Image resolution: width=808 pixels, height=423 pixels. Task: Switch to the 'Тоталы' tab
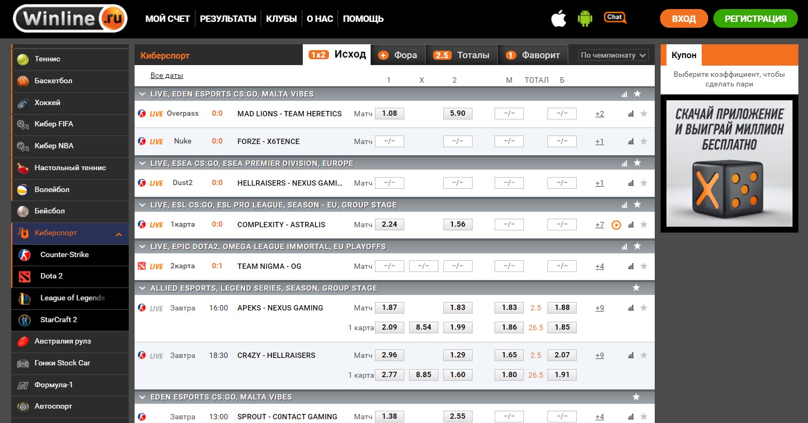click(461, 55)
